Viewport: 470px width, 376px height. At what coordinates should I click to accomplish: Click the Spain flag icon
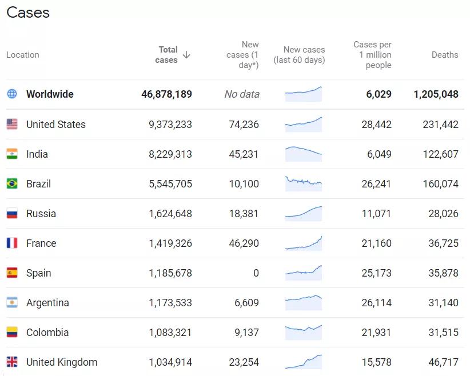[x=12, y=273]
